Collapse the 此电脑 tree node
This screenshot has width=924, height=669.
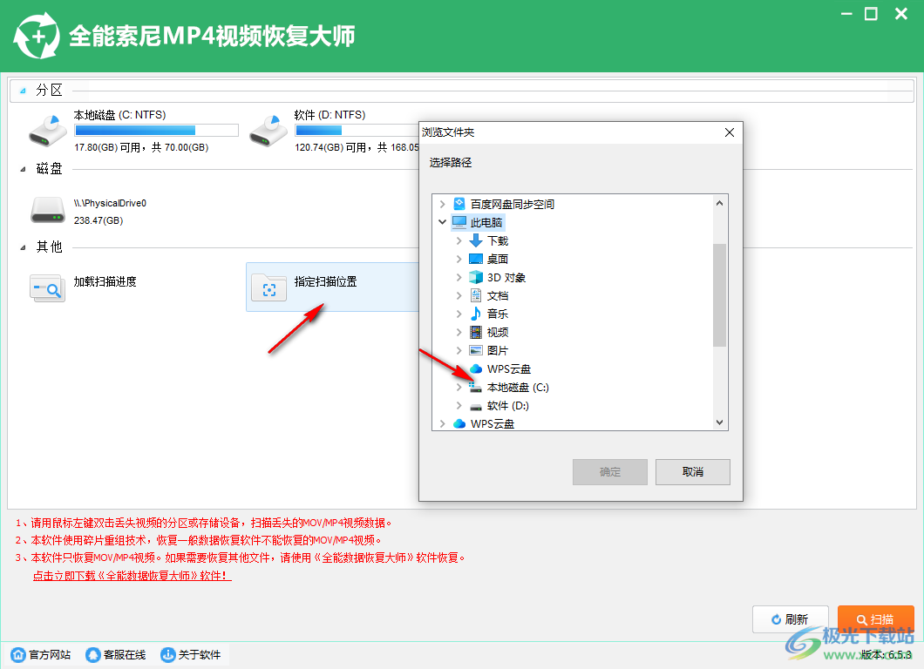(x=443, y=222)
